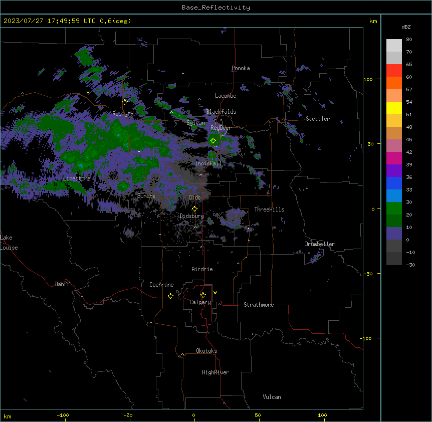Click the Didsbury label

point(192,216)
